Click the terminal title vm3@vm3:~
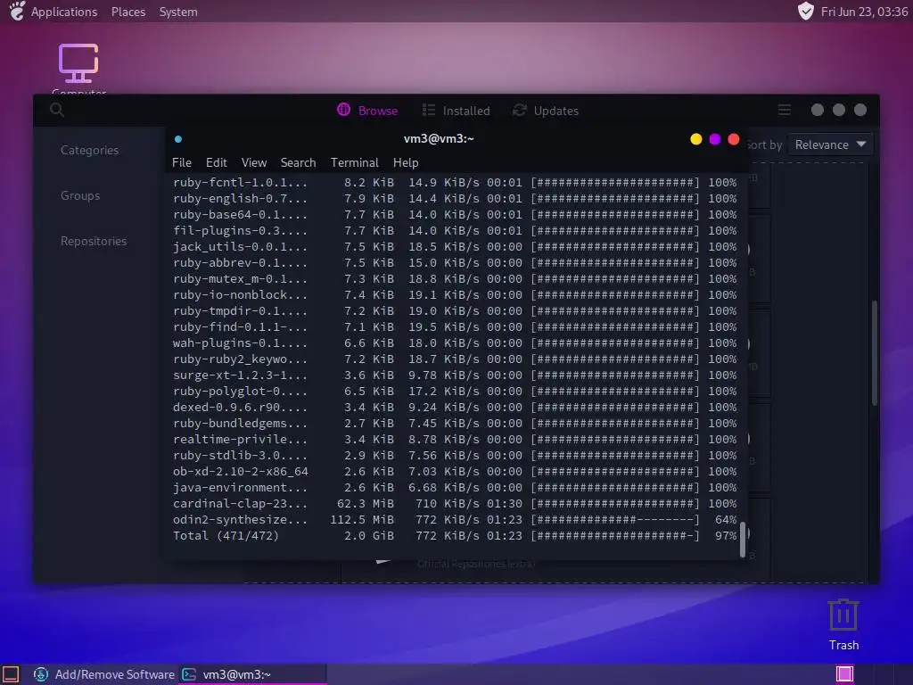 tap(439, 138)
